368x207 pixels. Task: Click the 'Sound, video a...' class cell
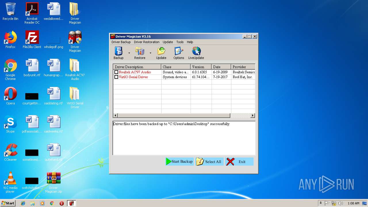pyautogui.click(x=176, y=72)
